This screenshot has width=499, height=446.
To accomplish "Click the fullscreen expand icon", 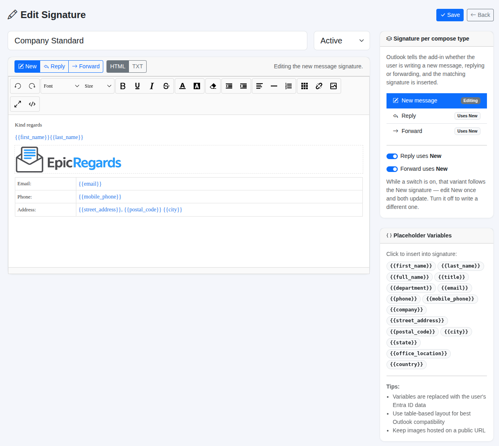I will point(18,104).
